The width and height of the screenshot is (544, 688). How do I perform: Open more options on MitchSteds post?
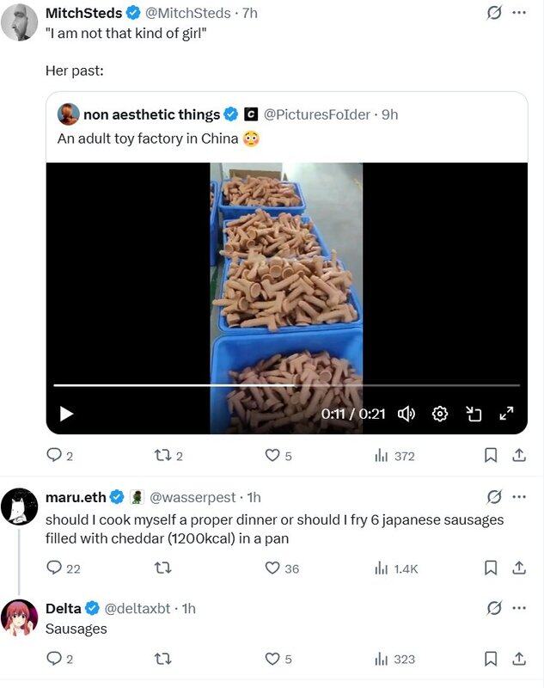(518, 13)
